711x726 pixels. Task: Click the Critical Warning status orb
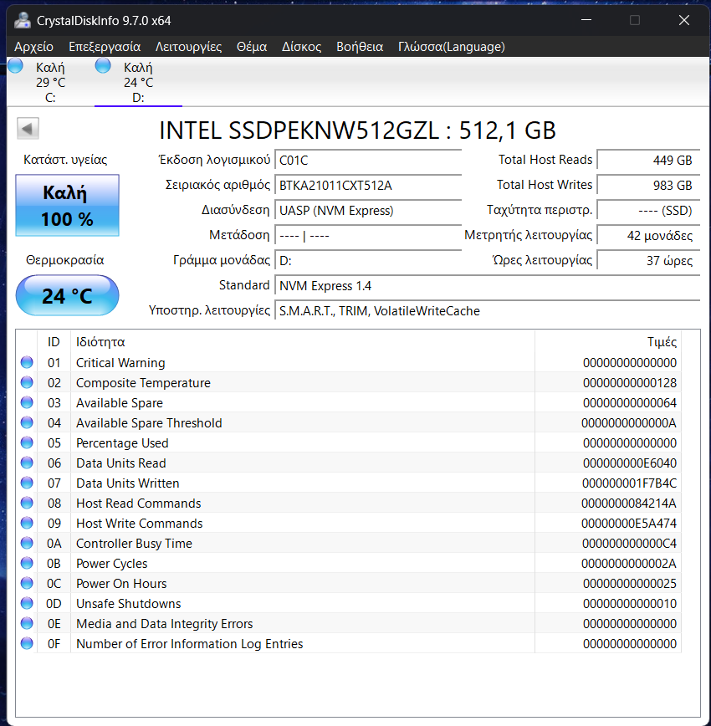point(27,362)
